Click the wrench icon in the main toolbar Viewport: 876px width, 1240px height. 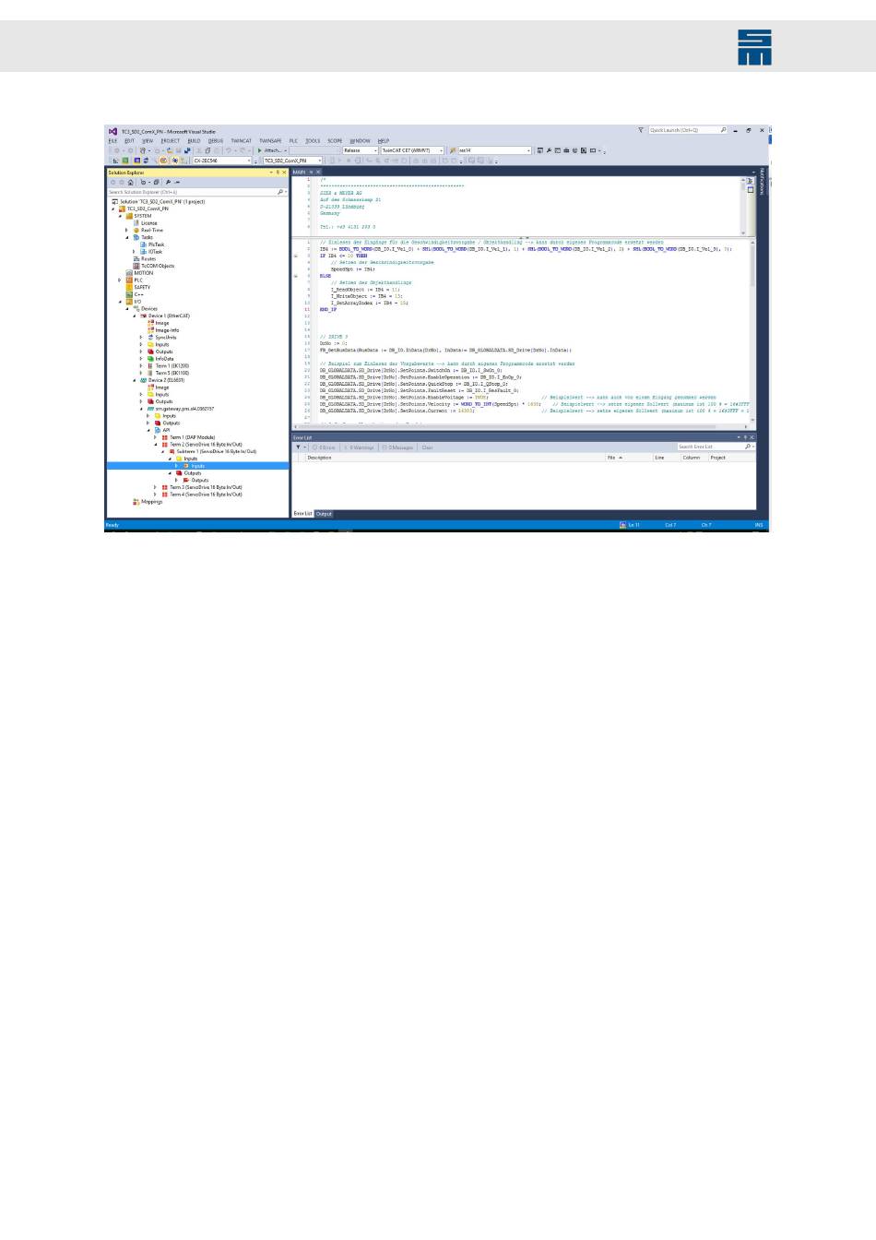click(x=549, y=150)
